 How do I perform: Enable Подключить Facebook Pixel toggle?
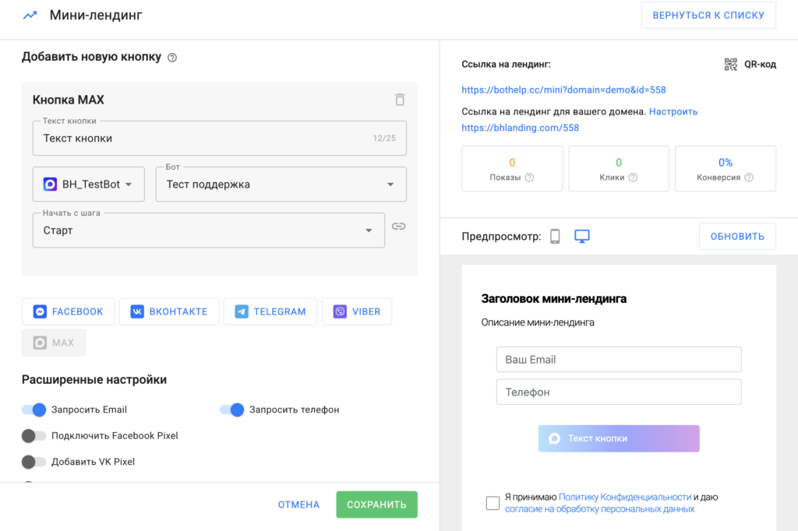34,436
